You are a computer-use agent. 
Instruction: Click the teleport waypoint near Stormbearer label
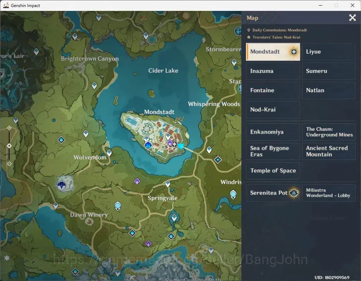pos(234,62)
